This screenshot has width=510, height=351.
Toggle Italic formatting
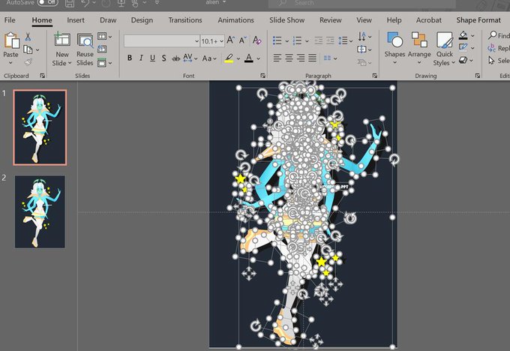[x=141, y=58]
